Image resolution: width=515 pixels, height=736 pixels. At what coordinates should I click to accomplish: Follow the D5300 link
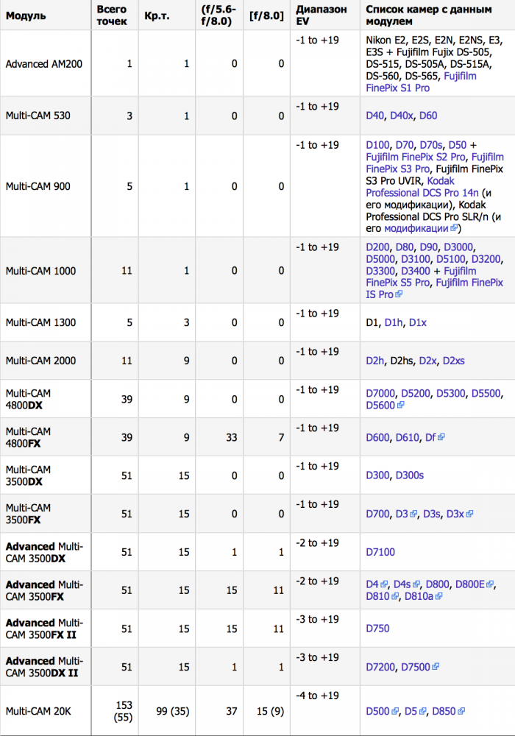(x=451, y=393)
